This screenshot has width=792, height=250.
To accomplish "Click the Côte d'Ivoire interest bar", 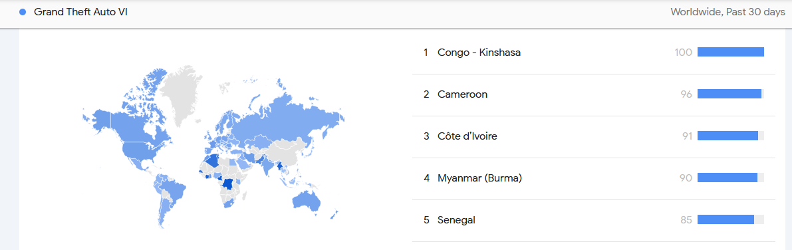I will (x=730, y=136).
